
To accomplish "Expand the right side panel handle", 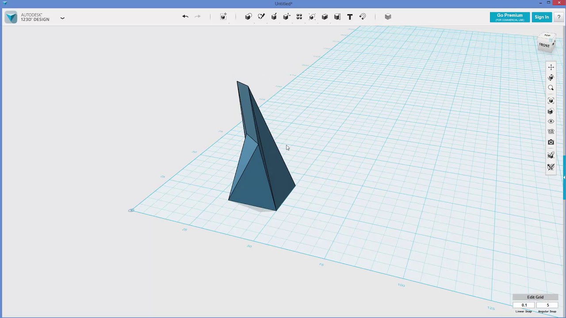I will (564, 178).
